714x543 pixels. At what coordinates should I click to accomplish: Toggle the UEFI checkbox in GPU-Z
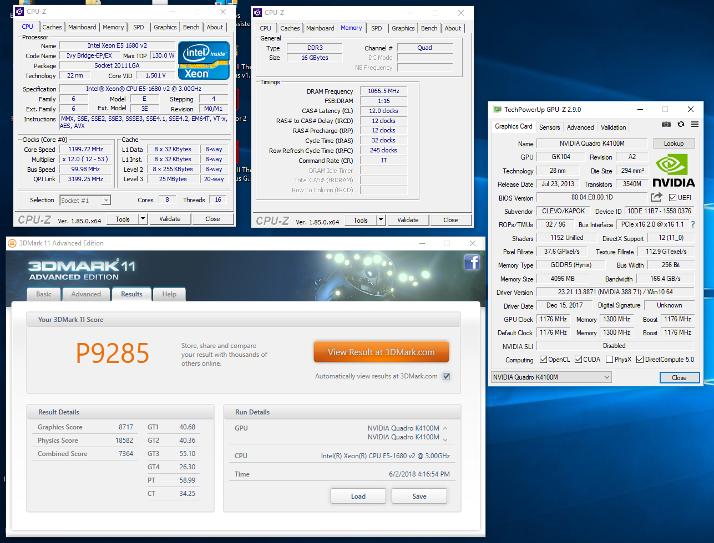coord(672,198)
